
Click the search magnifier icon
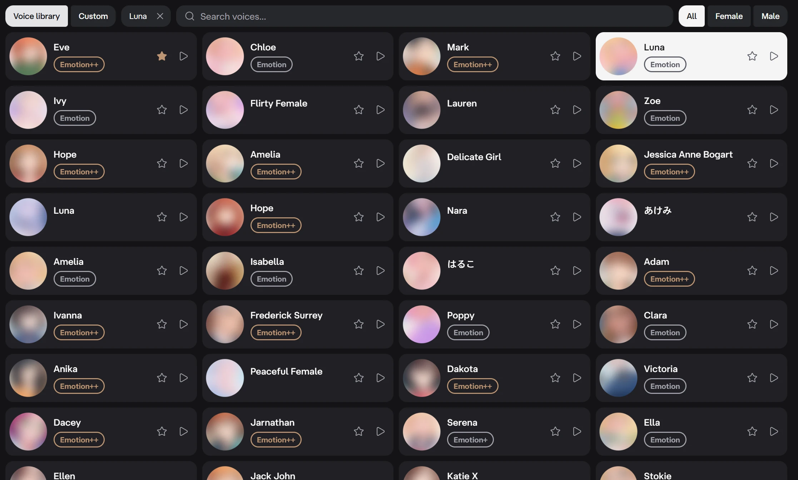click(x=190, y=16)
